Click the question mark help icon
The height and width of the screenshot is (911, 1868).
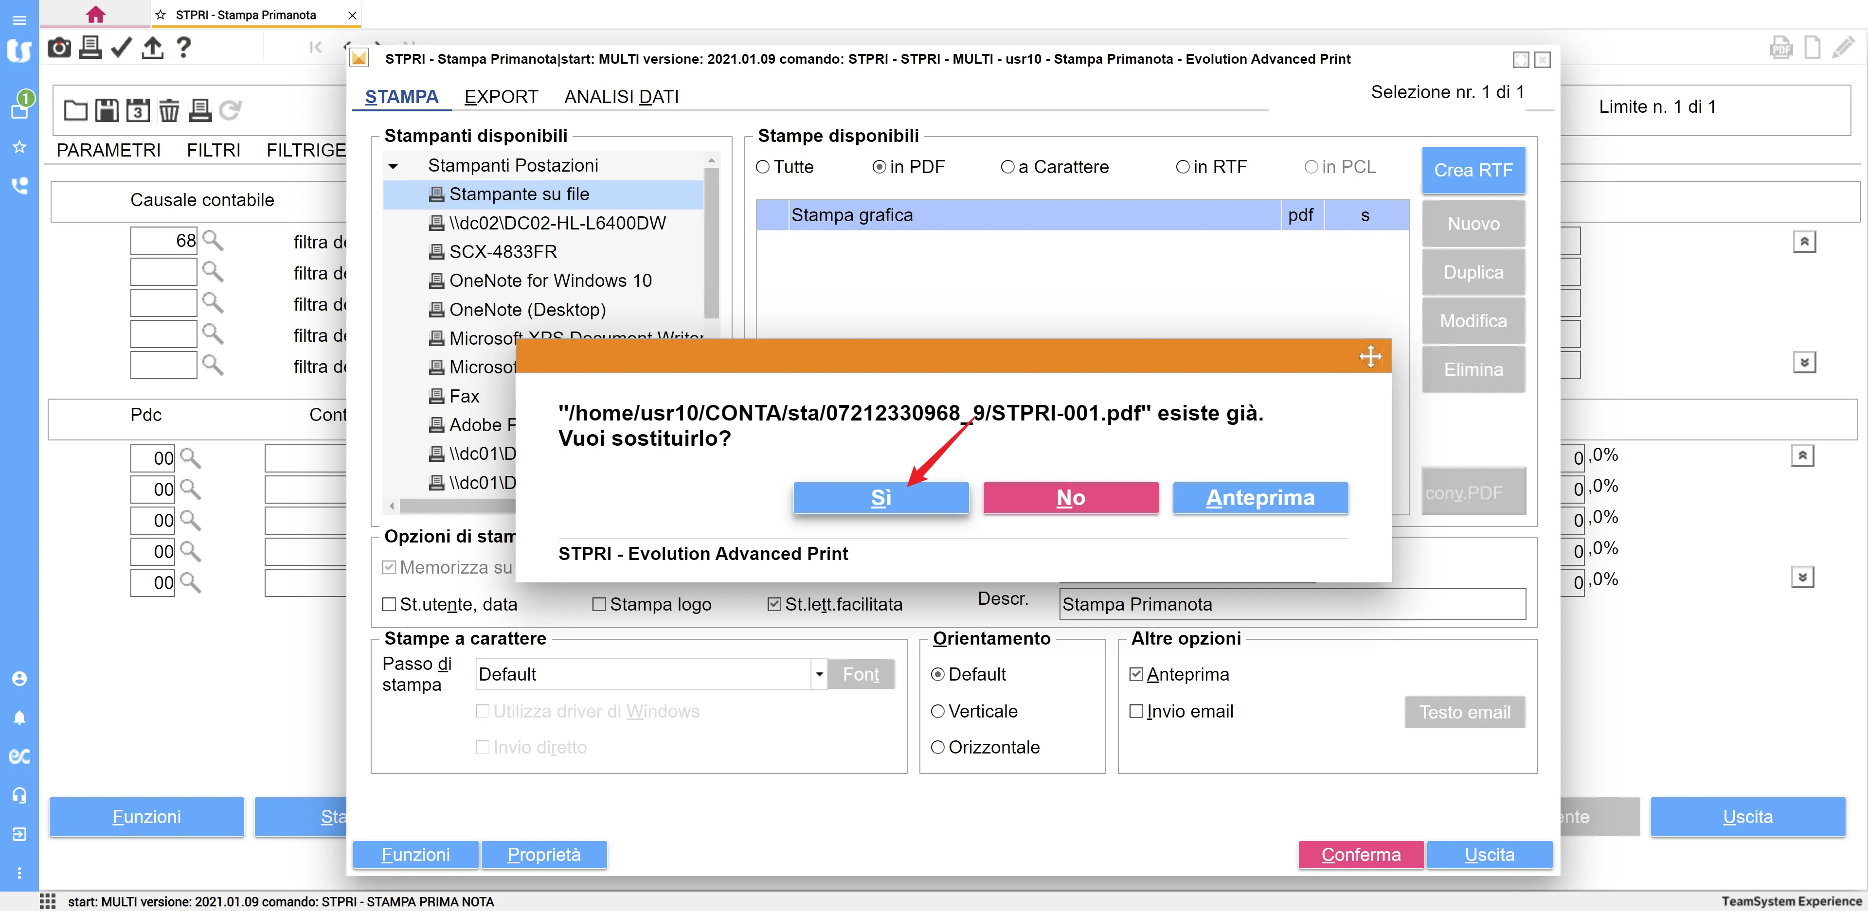183,48
